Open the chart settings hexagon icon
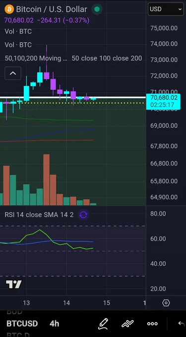186x337 pixels. pos(166,303)
